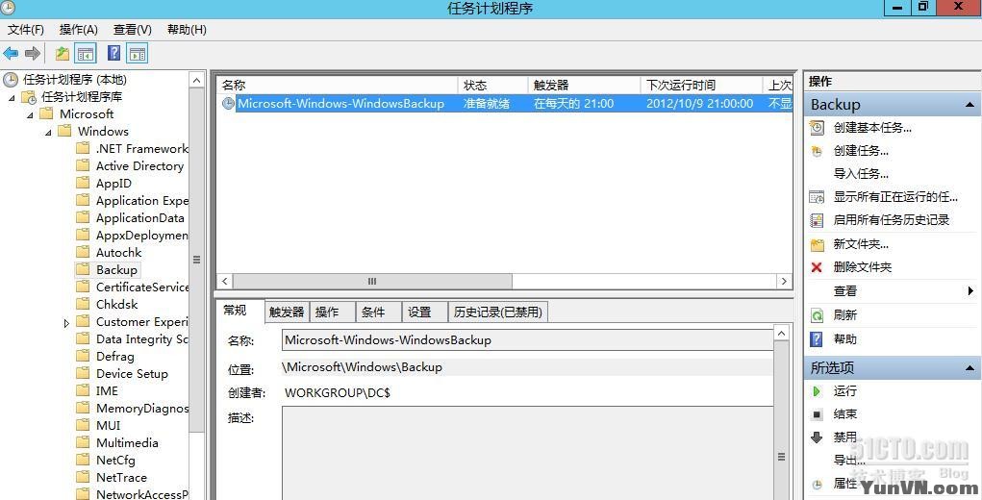Click the 显示所有正在运行的任务 icon

pyautogui.click(x=817, y=197)
